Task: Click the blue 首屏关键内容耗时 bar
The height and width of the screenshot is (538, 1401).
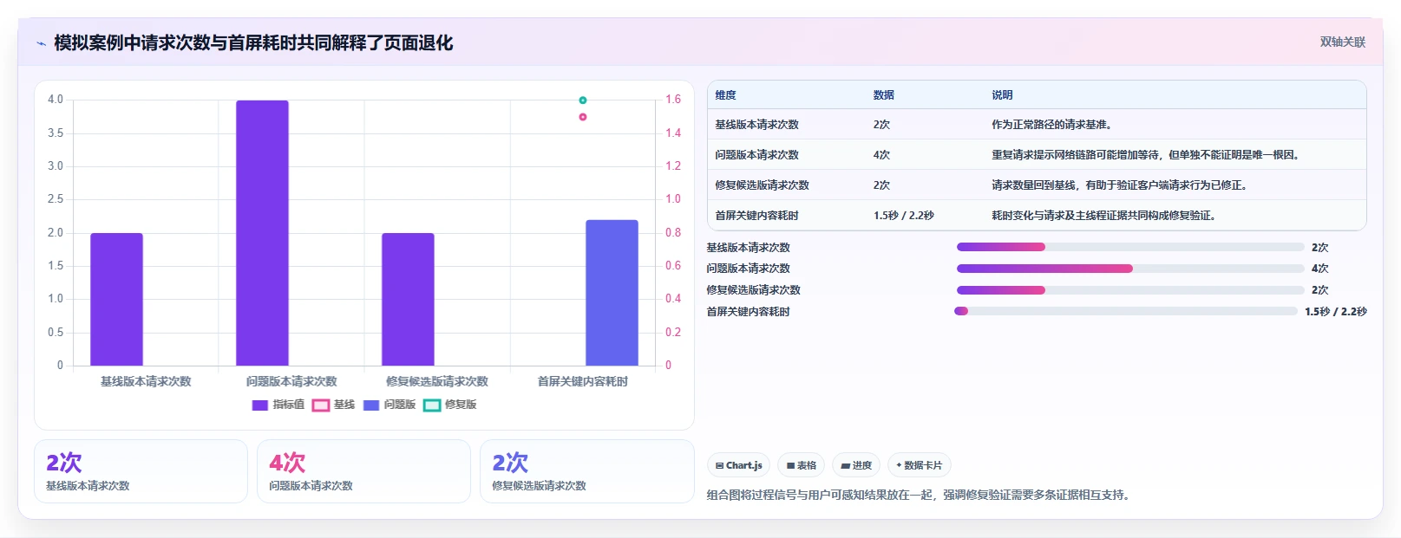Action: (x=612, y=293)
